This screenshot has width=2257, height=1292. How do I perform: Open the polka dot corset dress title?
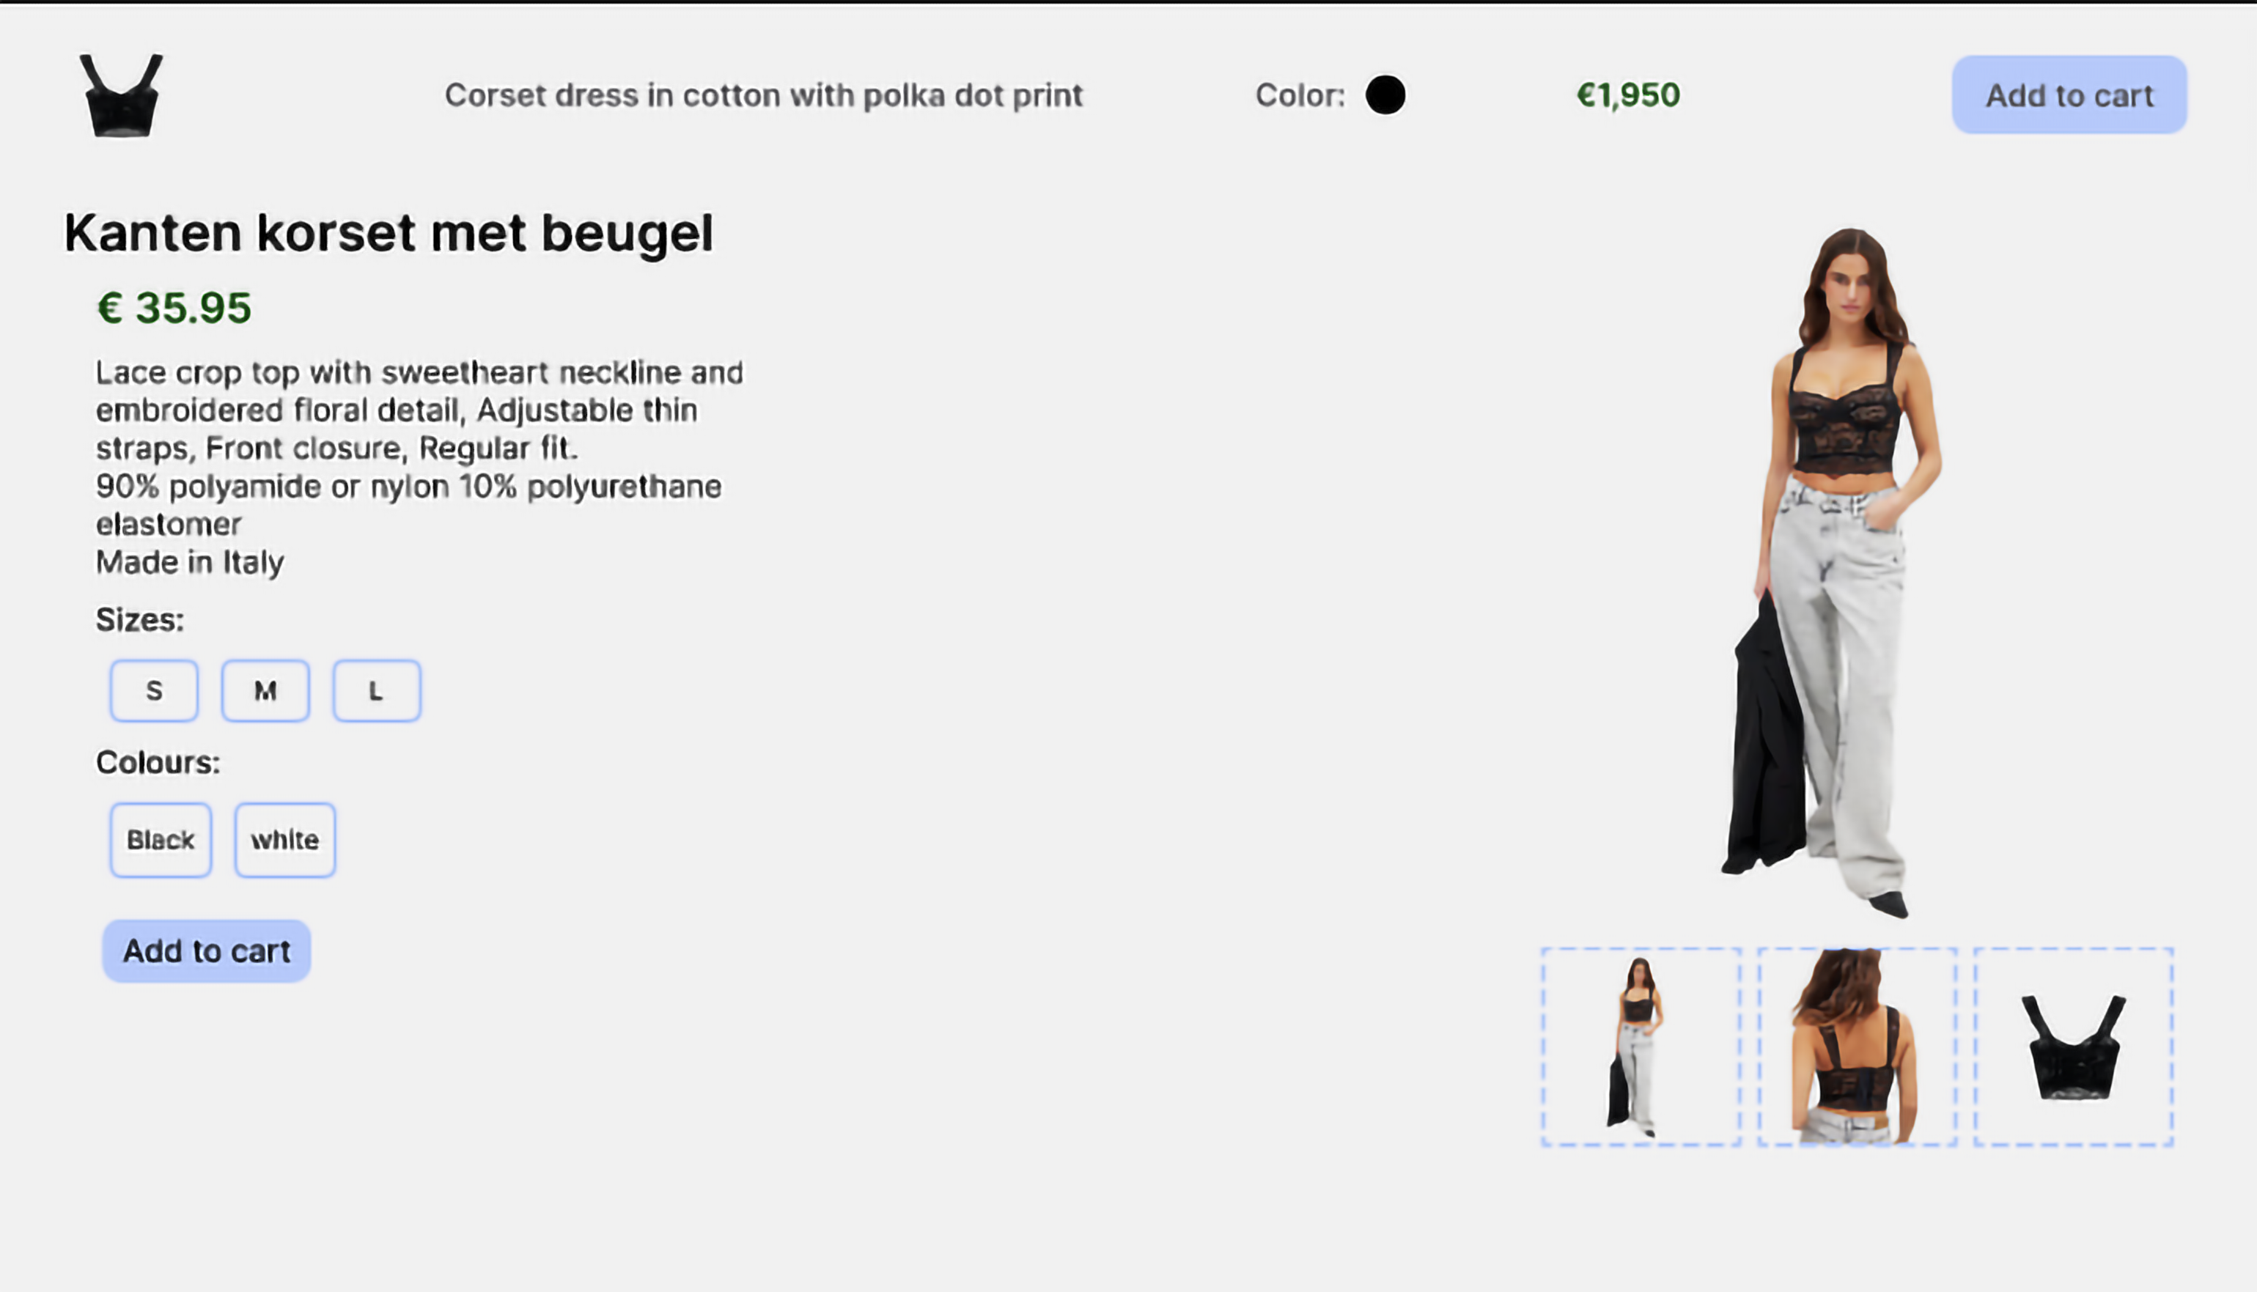763,95
